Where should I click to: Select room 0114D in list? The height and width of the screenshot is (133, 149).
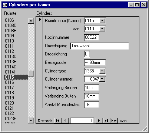pyautogui.click(x=16, y=67)
